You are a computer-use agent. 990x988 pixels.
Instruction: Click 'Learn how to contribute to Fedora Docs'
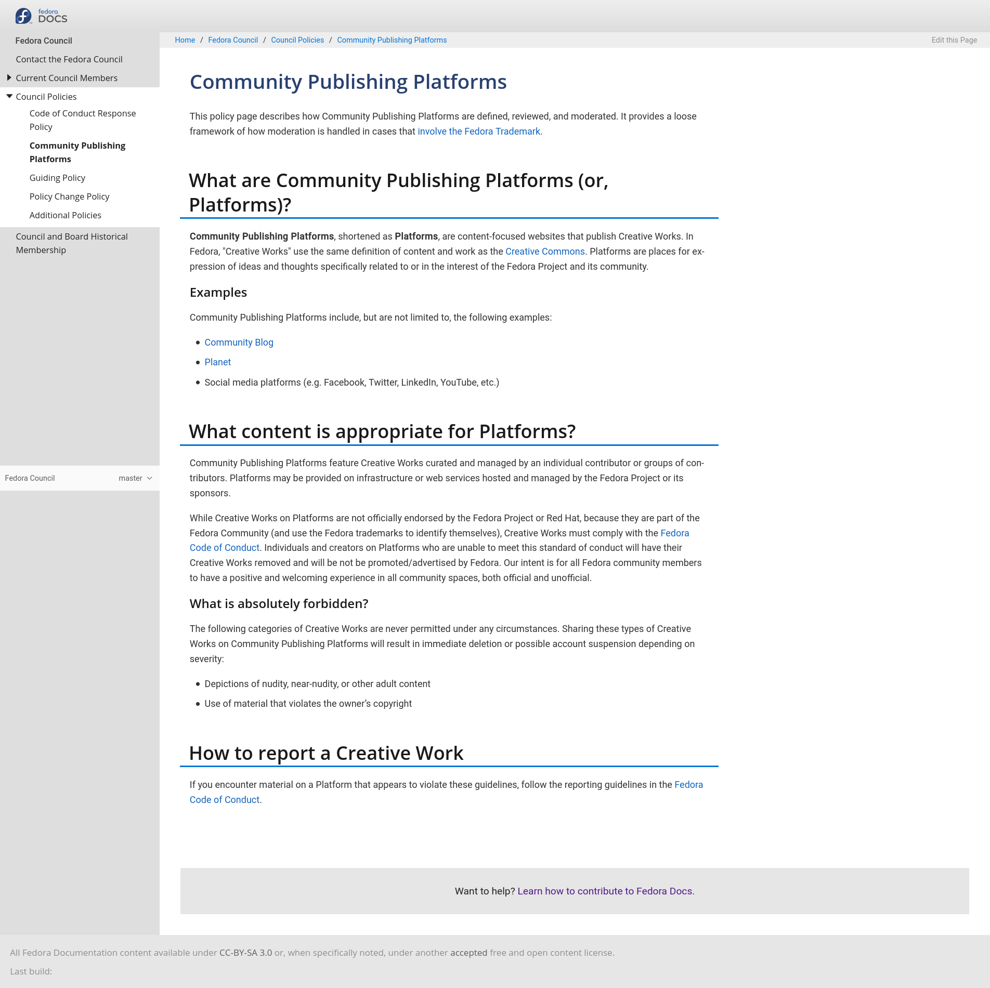coord(605,891)
